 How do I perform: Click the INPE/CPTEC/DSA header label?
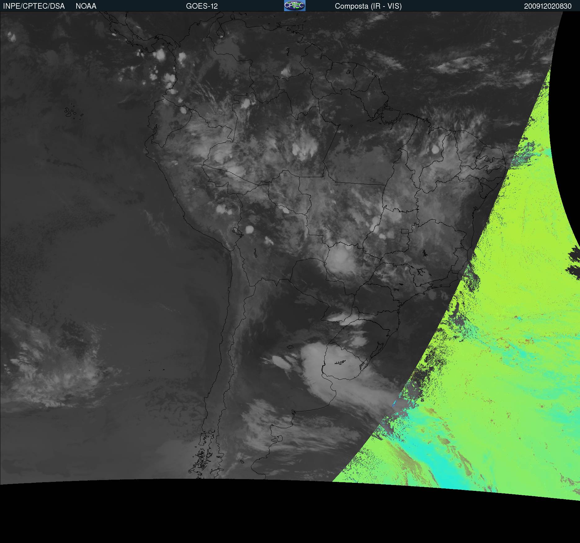[34, 6]
